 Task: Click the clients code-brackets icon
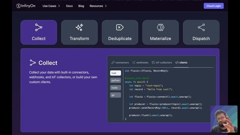(x=177, y=63)
